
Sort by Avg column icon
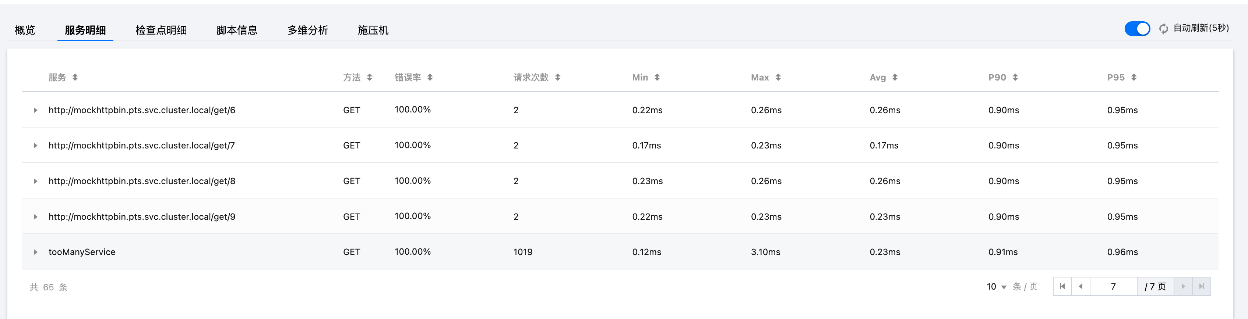(895, 77)
